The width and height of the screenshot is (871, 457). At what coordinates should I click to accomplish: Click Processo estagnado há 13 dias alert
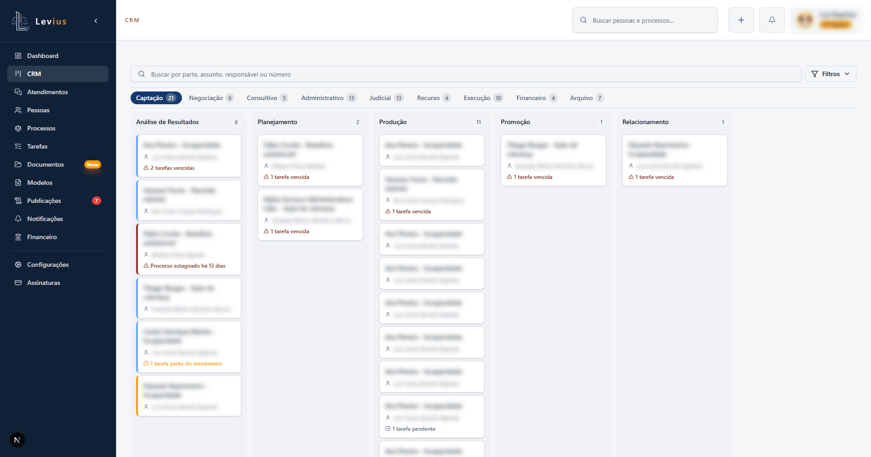click(185, 266)
